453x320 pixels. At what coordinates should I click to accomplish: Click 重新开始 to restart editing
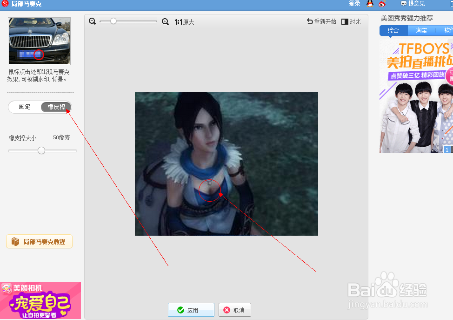(x=321, y=22)
